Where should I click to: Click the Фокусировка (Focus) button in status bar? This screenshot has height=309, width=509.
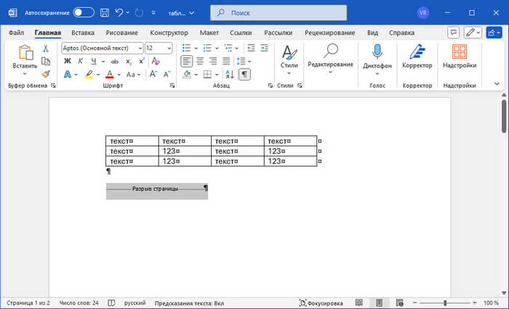pyautogui.click(x=321, y=302)
